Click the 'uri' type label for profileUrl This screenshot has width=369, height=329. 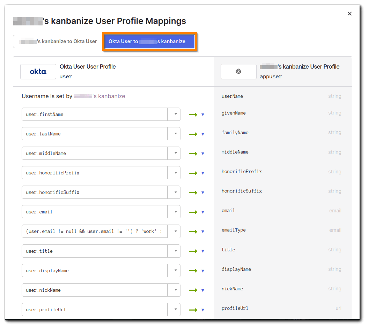[338, 308]
